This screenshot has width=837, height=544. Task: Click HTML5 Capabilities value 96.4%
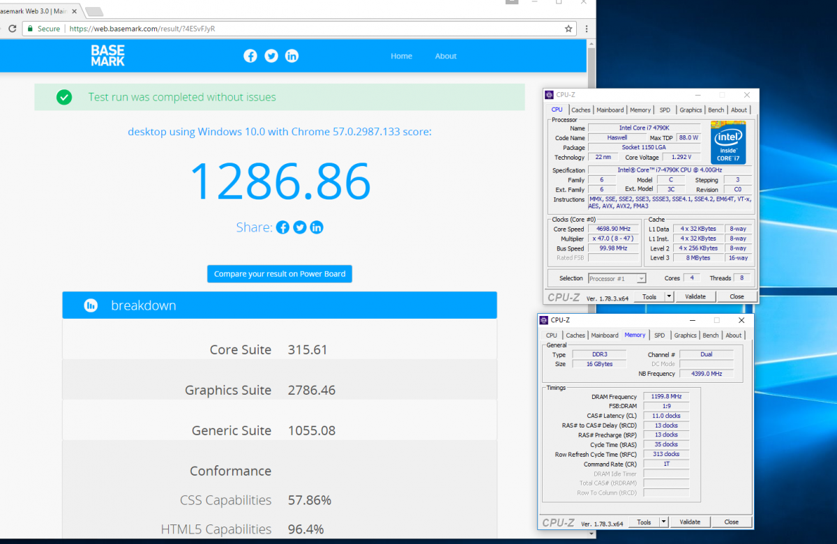coord(307,529)
